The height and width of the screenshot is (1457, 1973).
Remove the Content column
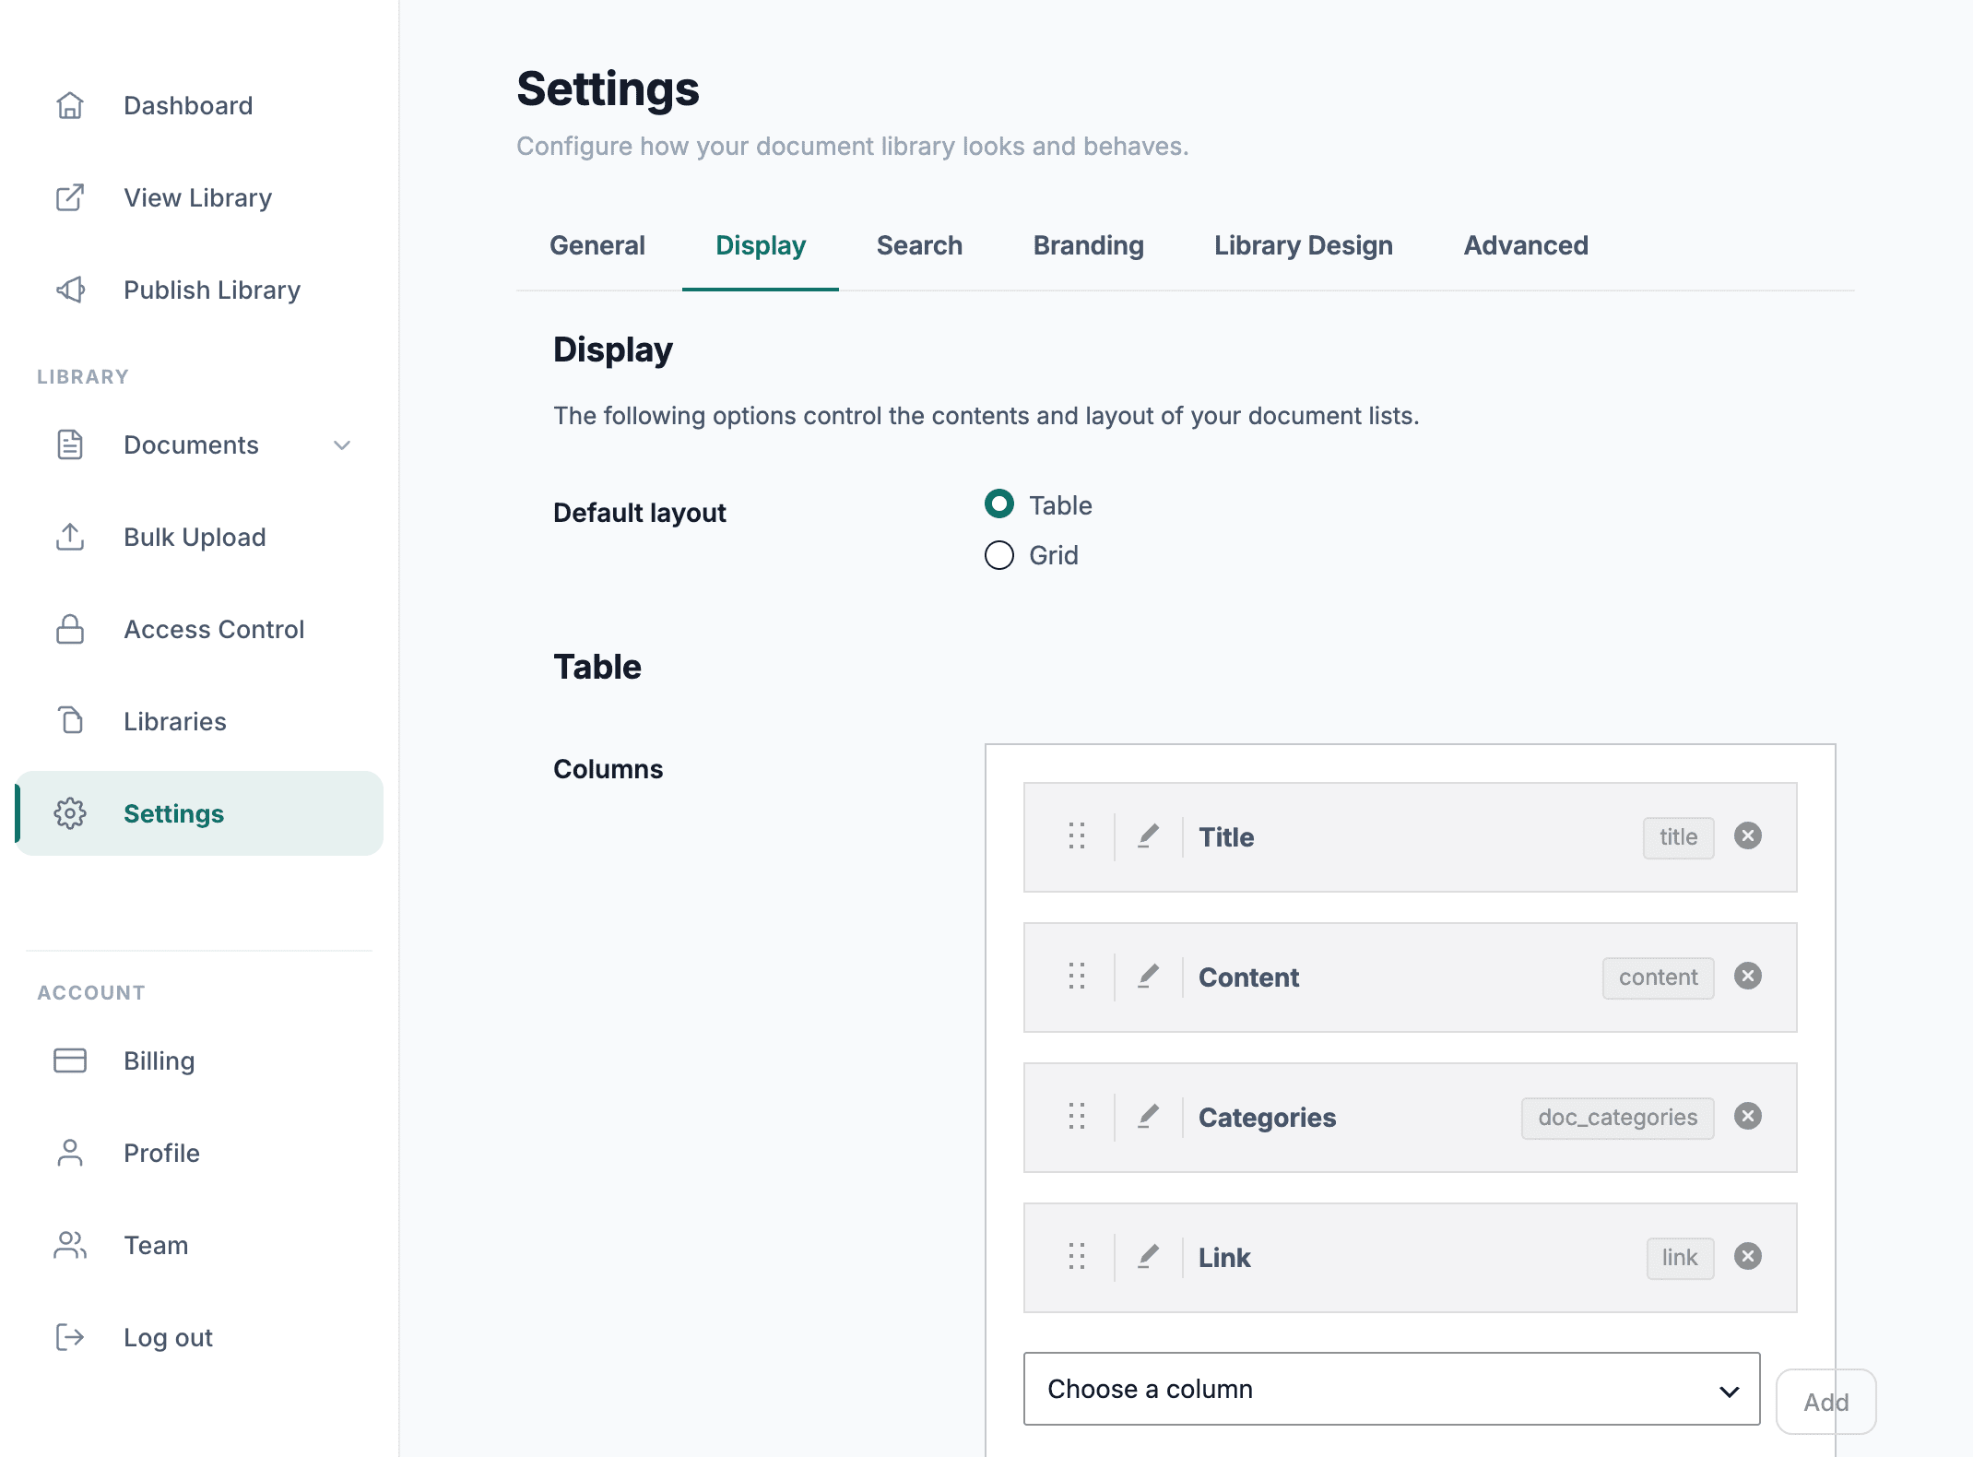(1748, 976)
